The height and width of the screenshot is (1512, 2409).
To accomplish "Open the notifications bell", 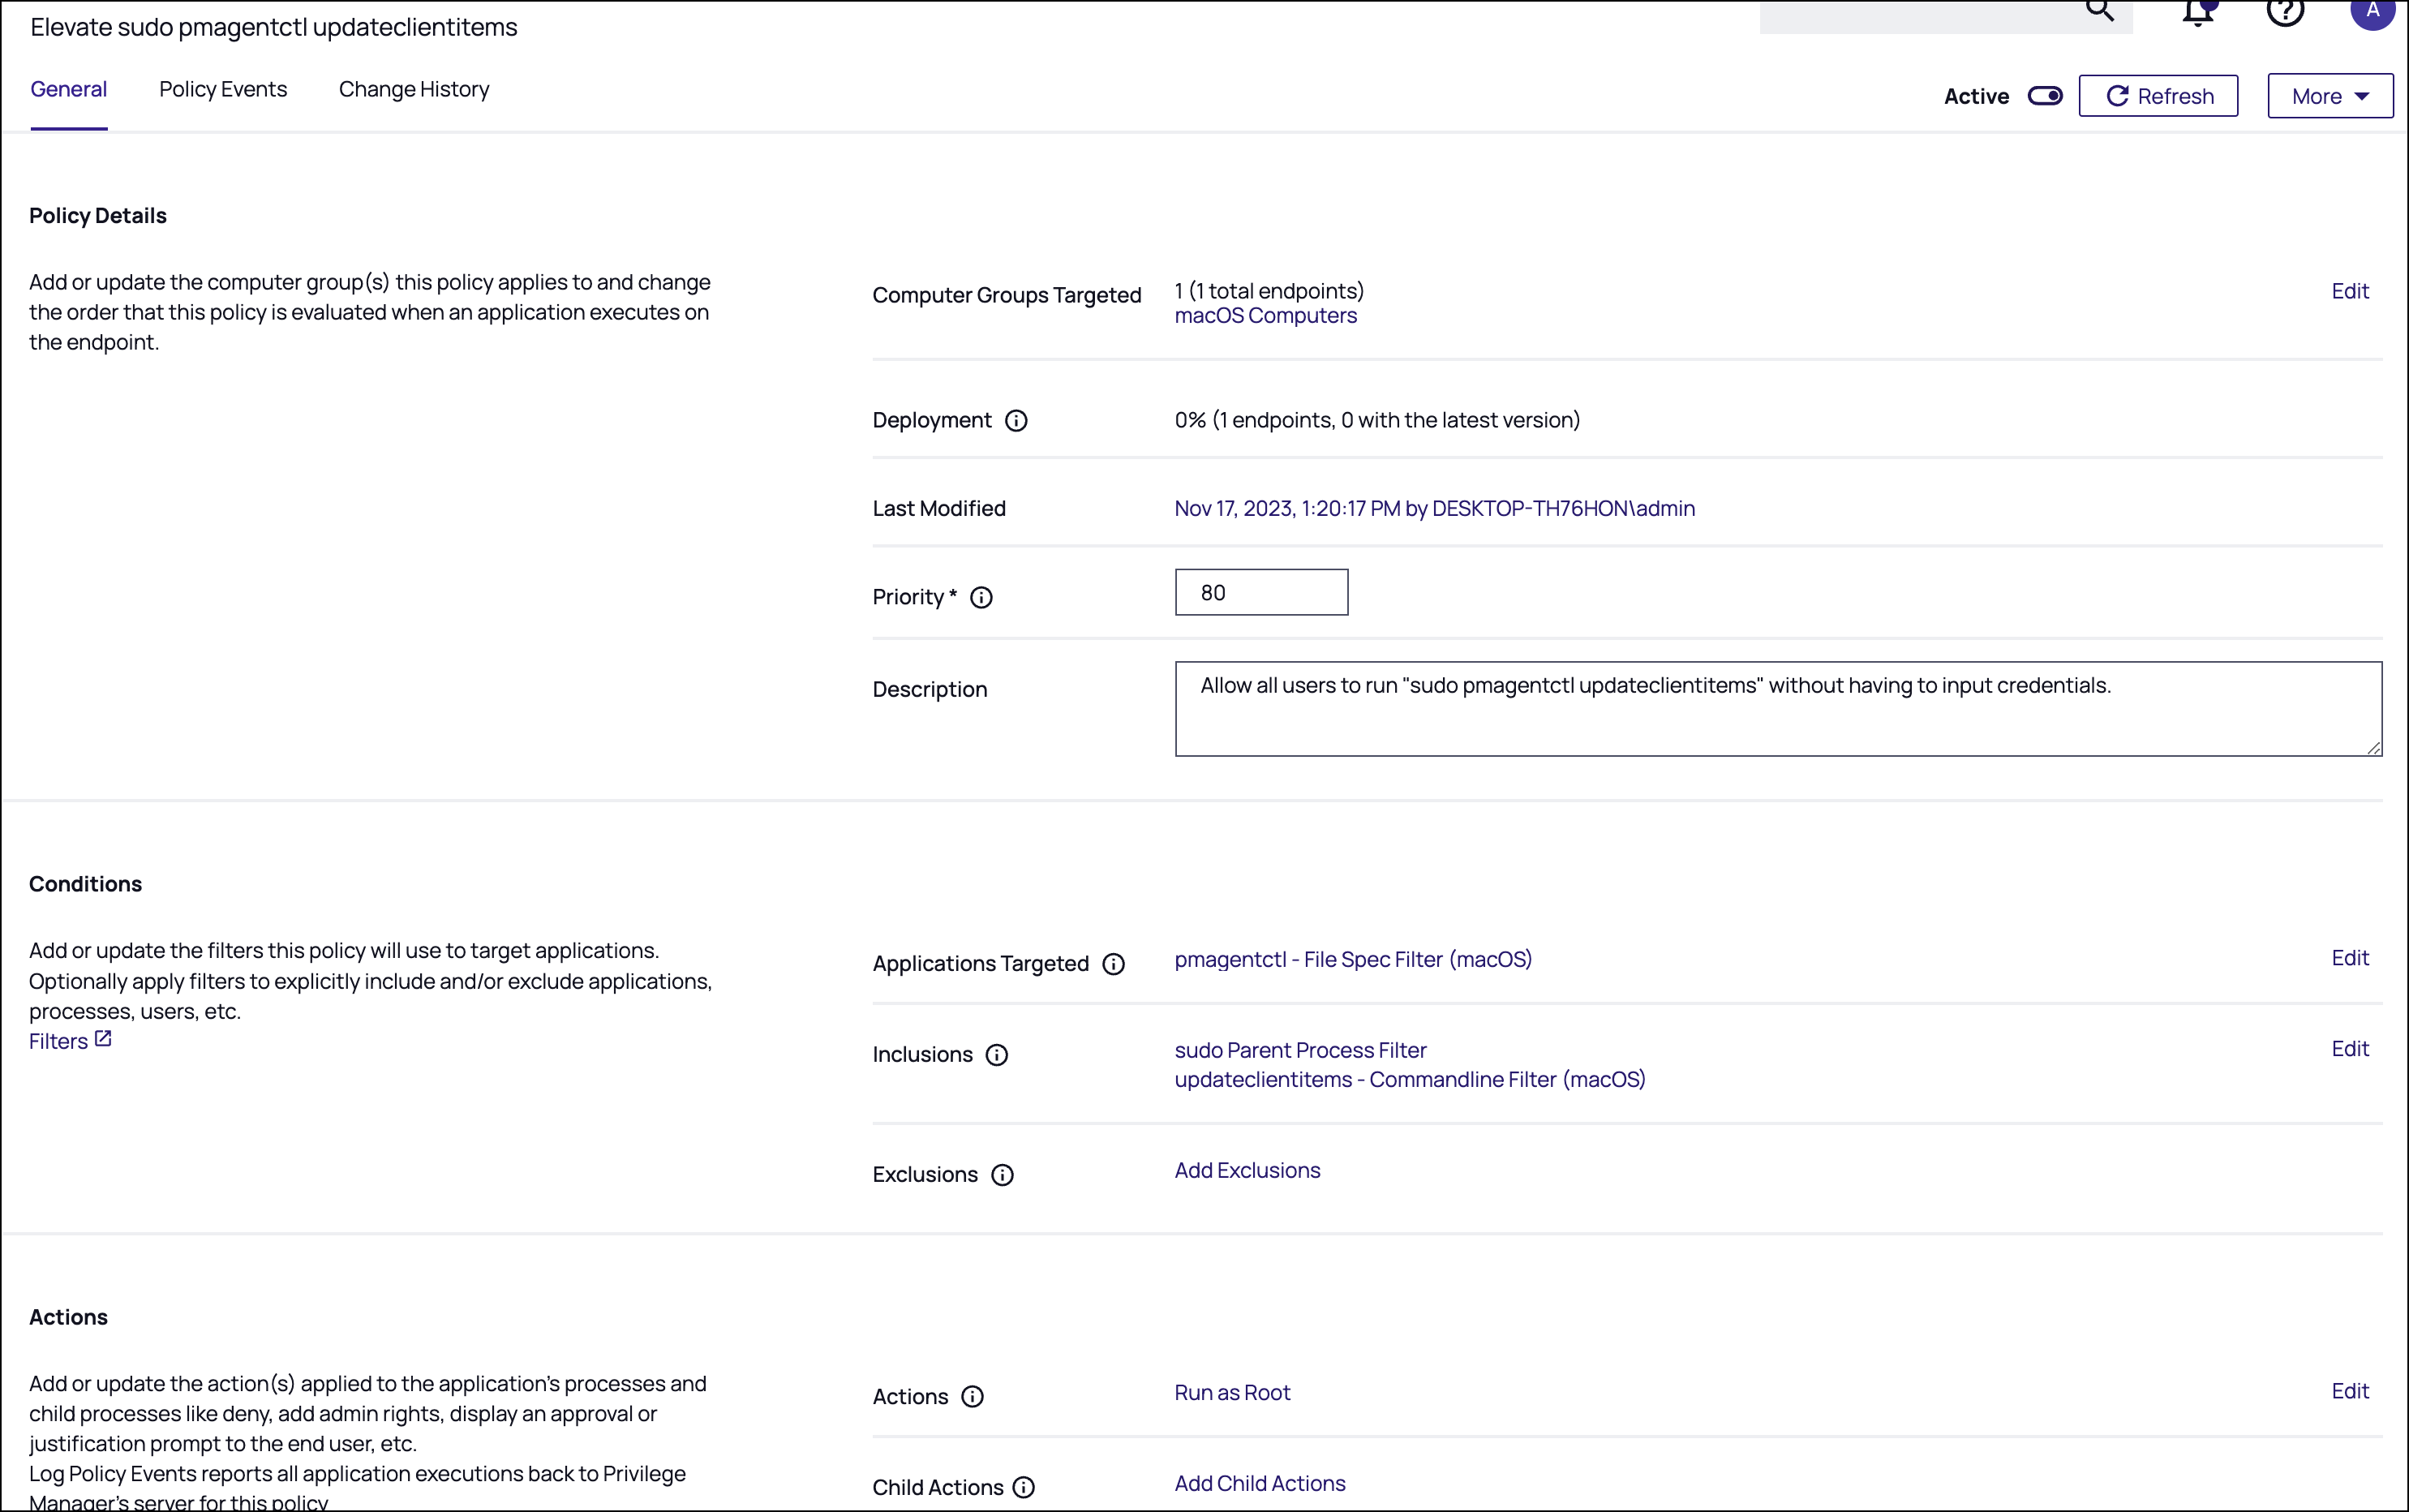I will coord(2197,12).
